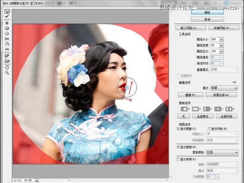Select the Push Left tool

(7, 39)
